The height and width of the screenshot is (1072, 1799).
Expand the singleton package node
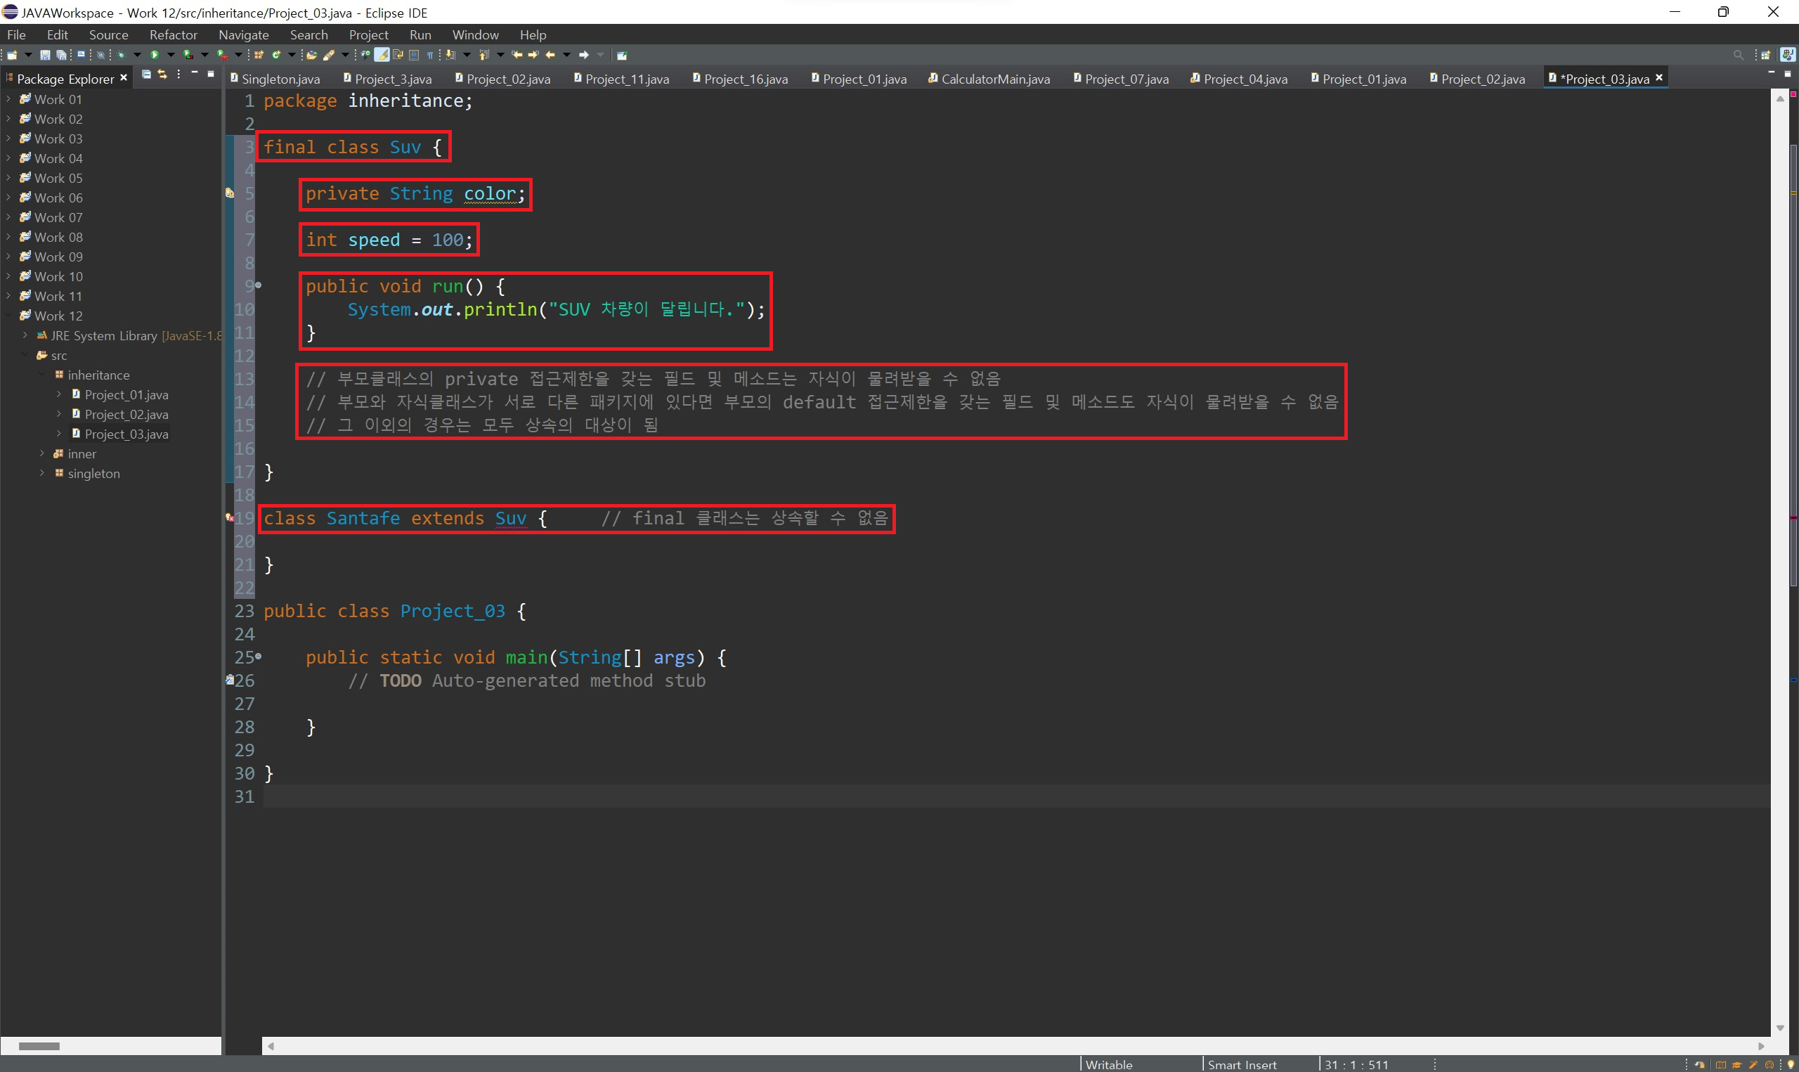[x=42, y=473]
